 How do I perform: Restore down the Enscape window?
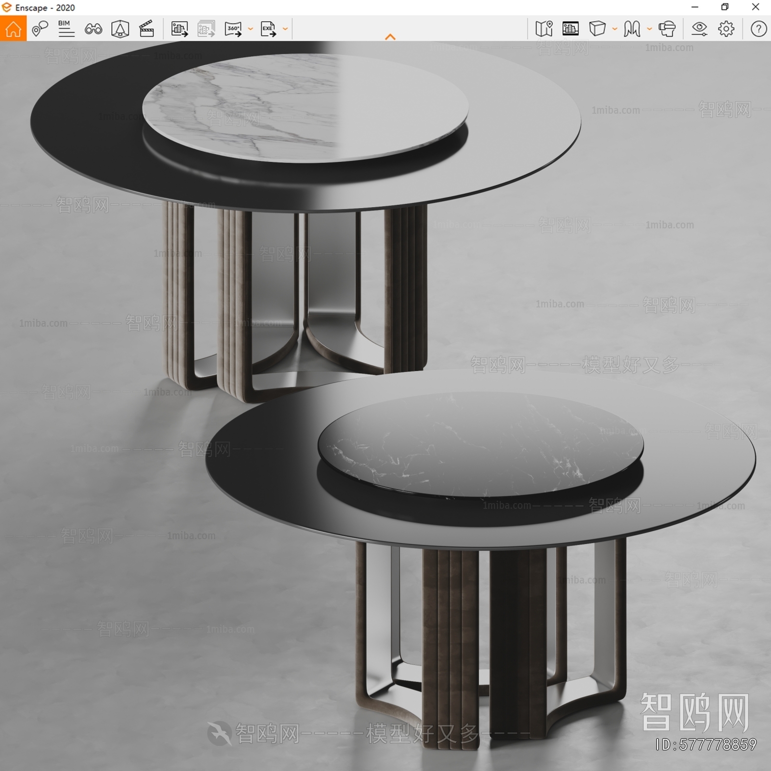pyautogui.click(x=725, y=7)
